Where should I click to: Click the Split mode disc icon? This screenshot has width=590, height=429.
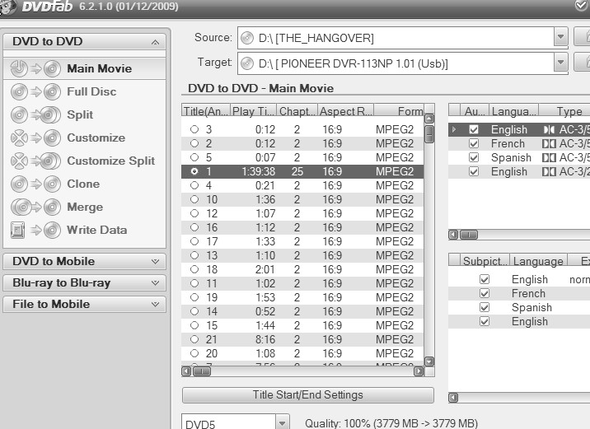pos(19,115)
